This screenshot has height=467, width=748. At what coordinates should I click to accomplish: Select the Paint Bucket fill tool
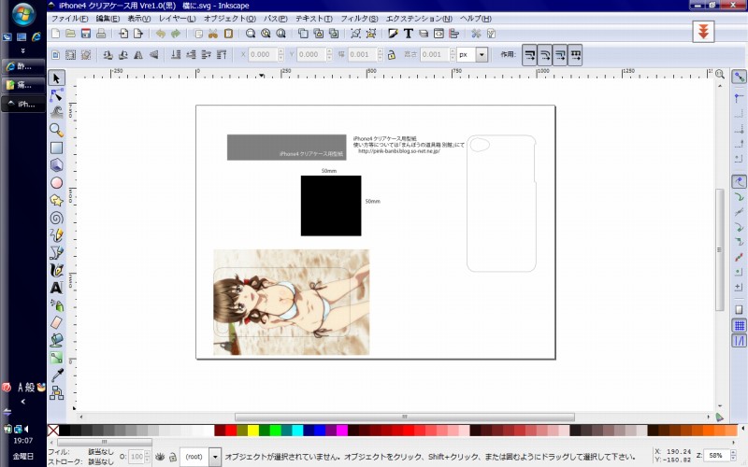56,340
